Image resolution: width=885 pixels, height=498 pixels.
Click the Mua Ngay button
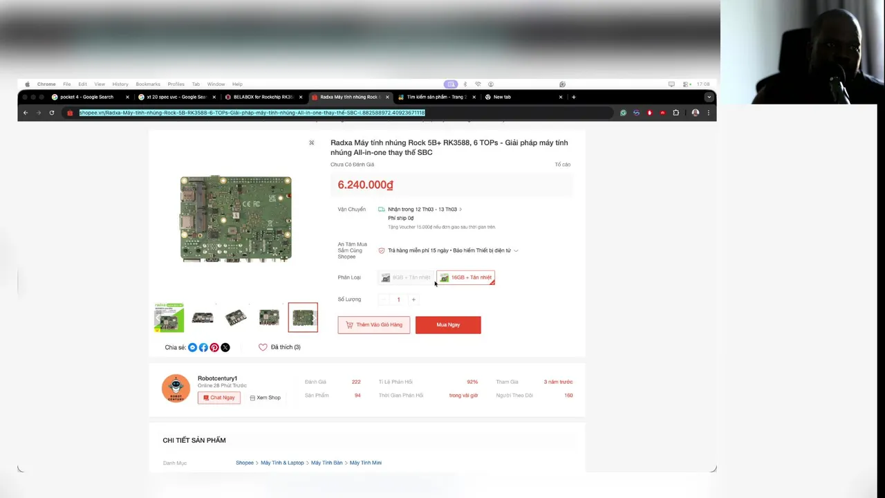448,325
